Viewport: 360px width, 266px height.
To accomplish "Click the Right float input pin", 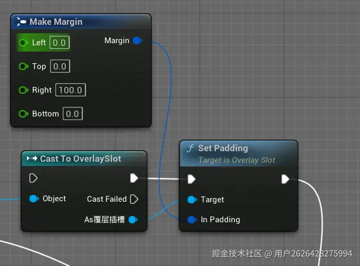I will click(23, 90).
